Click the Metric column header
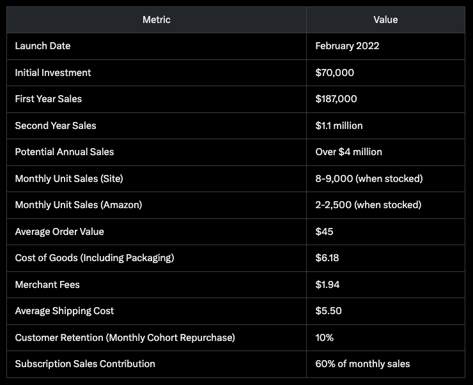Image resolution: width=473 pixels, height=385 pixels. tap(156, 20)
